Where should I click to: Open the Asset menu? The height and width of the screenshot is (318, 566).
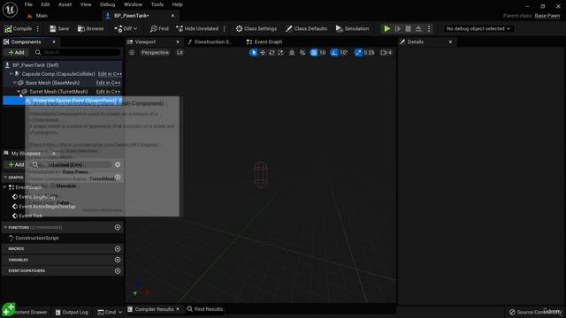coord(65,4)
